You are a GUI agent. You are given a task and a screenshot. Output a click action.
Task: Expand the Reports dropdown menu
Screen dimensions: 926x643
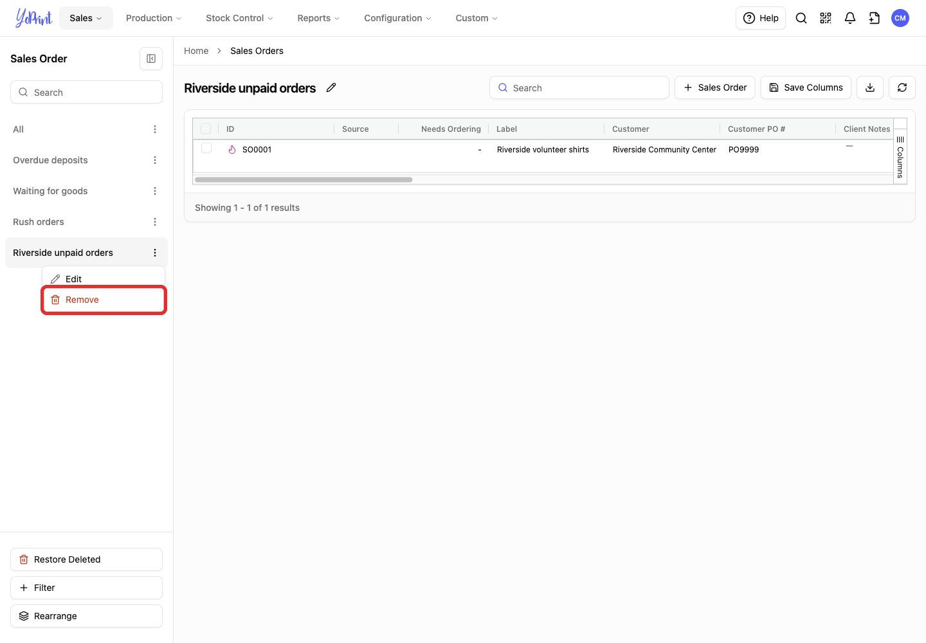(x=318, y=18)
